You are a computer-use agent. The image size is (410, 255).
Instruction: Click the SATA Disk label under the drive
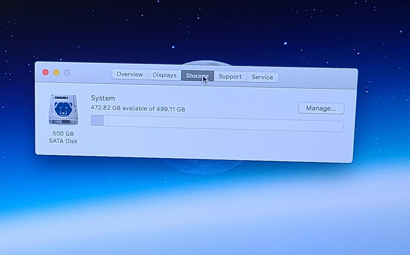63,141
